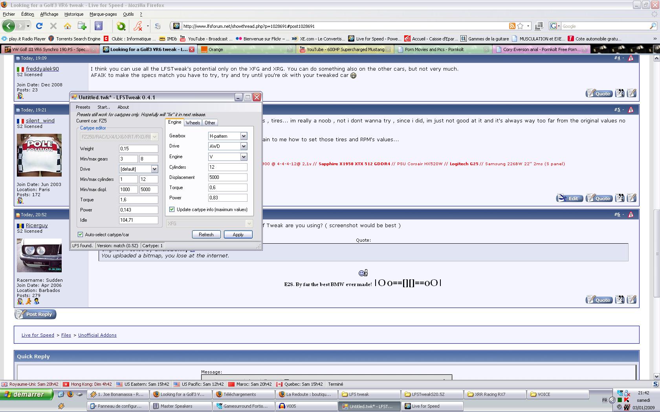Uncheck Update cartype info (maximum values)
This screenshot has width=660, height=412.
pos(172,210)
